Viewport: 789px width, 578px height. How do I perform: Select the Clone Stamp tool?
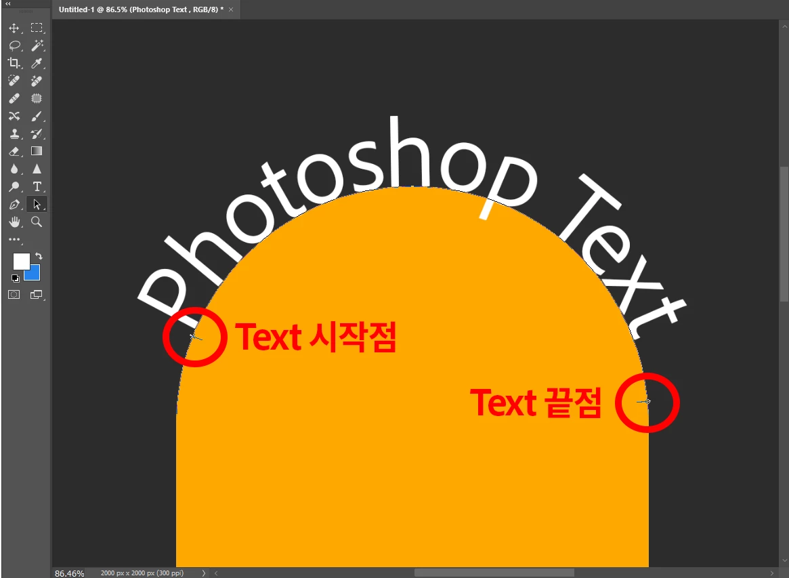tap(14, 133)
